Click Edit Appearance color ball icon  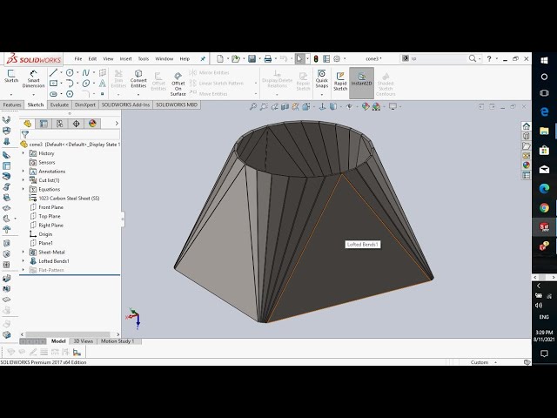(x=366, y=106)
